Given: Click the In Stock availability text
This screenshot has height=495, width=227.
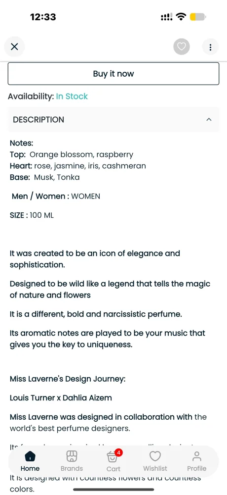Looking at the screenshot, I should (72, 97).
